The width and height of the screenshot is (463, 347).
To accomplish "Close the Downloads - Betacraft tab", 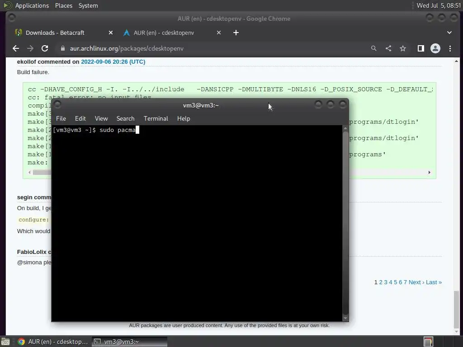I will pos(111,33).
